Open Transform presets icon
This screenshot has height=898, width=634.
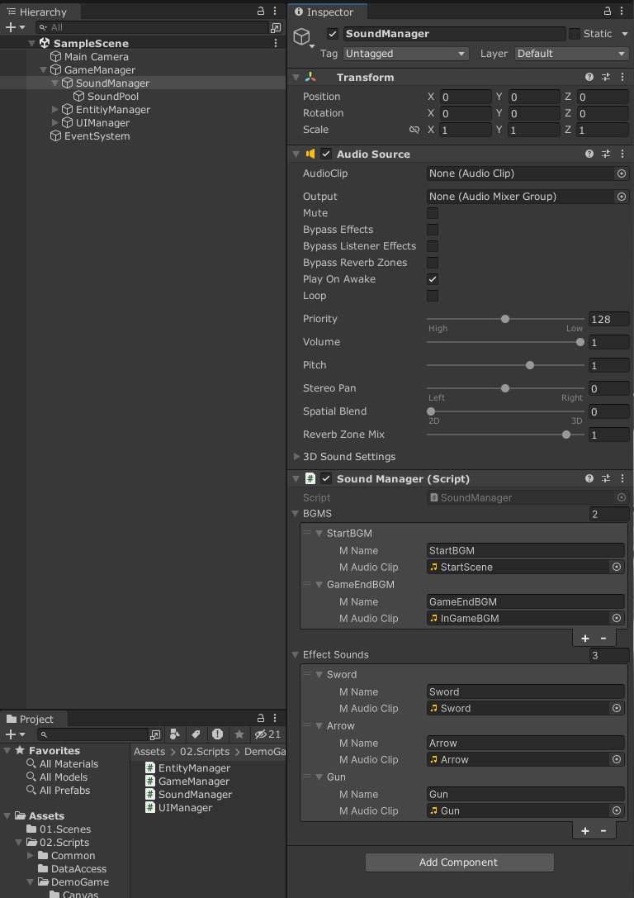click(x=606, y=77)
